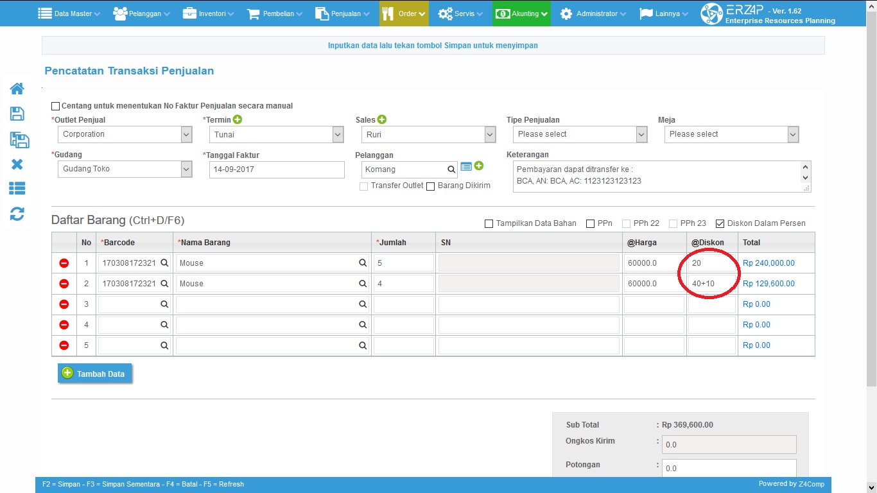Click Keterangan text area
The width and height of the screenshot is (877, 493).
pos(662,176)
